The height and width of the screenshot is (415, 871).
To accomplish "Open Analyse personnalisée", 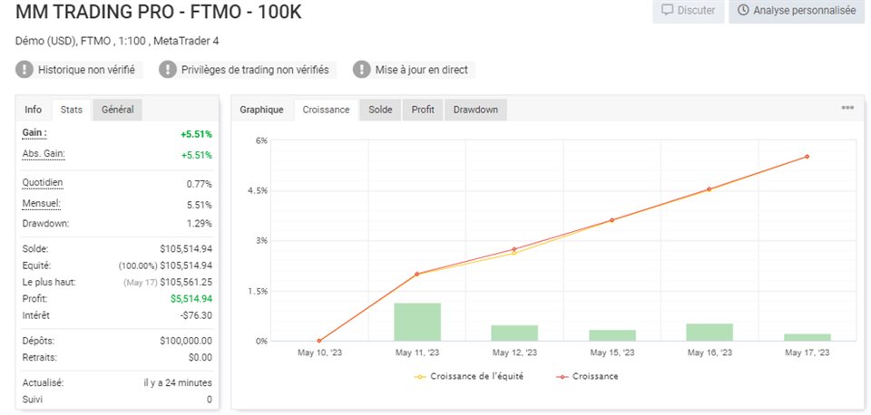I will 795,11.
